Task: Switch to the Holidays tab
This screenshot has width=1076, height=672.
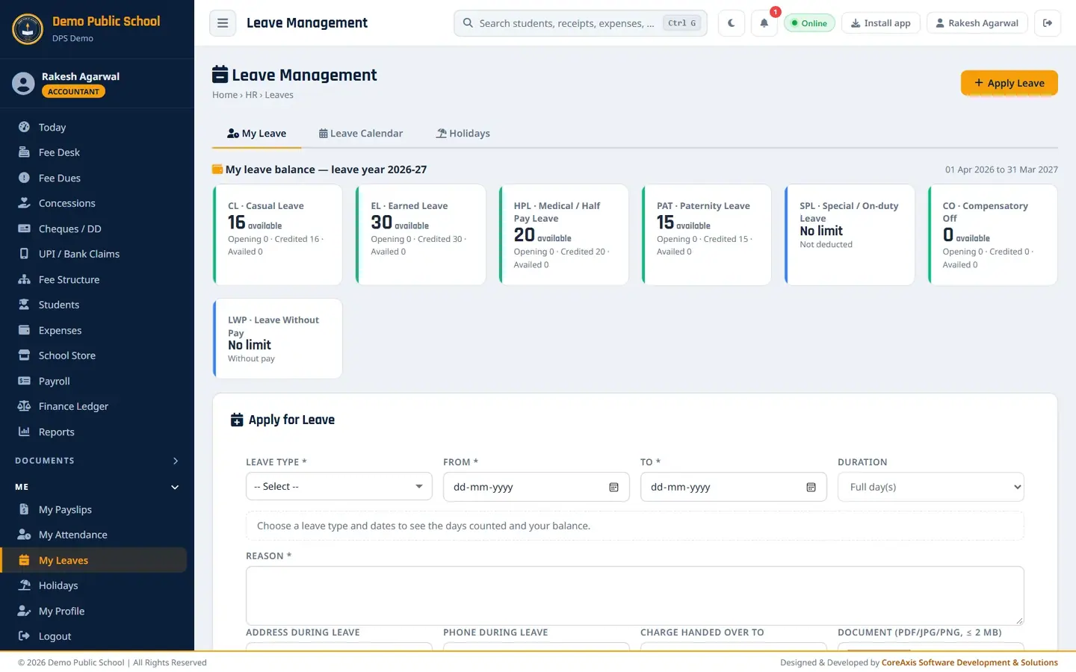Action: (x=463, y=134)
